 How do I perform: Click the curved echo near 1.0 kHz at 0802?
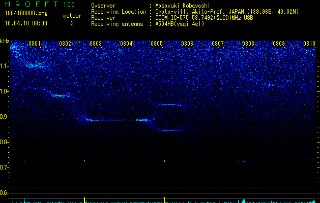tap(60, 95)
